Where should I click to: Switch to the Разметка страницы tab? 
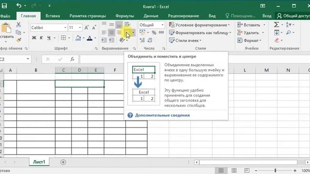click(x=88, y=16)
